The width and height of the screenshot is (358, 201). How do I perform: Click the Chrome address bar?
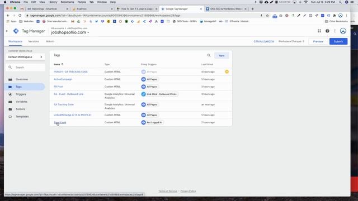(x=142, y=16)
